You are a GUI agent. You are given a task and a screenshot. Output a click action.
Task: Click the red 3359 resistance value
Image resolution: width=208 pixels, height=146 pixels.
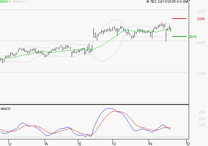pyautogui.click(x=201, y=19)
